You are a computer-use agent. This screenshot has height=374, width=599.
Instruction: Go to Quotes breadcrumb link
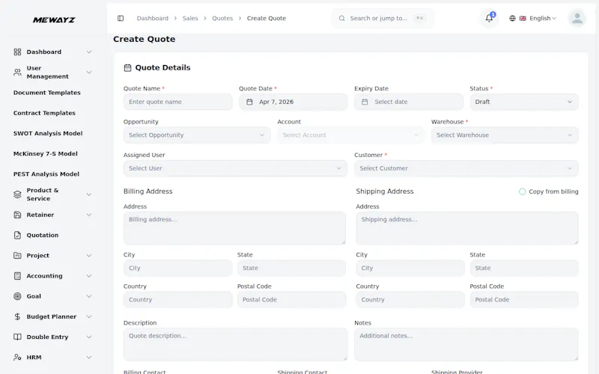[222, 18]
